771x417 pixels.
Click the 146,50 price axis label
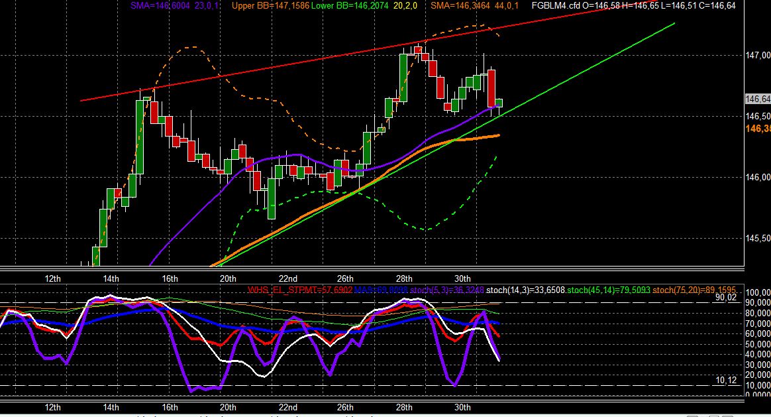758,116
